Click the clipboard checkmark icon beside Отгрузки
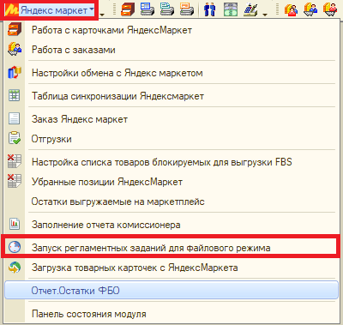The width and height of the screenshot is (343, 325). click(x=15, y=138)
